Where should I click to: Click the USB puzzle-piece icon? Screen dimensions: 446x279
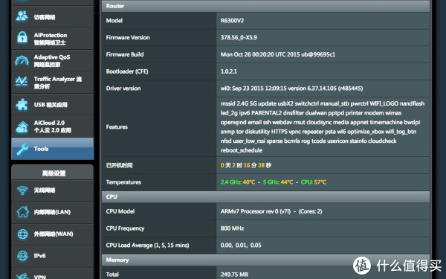[x=22, y=104]
